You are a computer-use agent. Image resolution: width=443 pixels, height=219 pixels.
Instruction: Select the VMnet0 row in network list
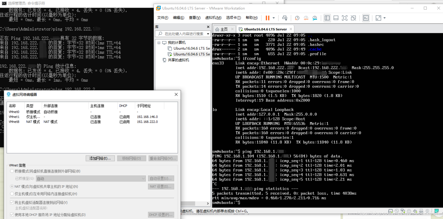coord(92,112)
